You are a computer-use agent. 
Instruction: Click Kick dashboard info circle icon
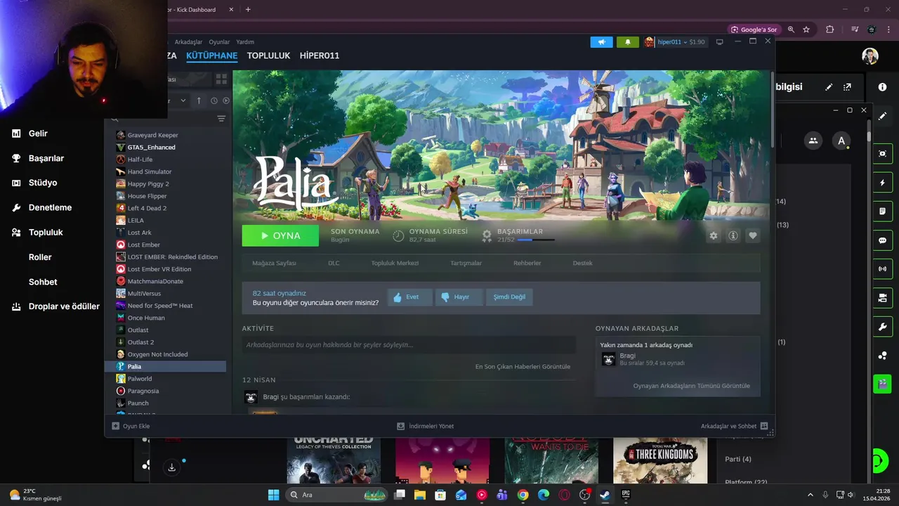(x=882, y=87)
